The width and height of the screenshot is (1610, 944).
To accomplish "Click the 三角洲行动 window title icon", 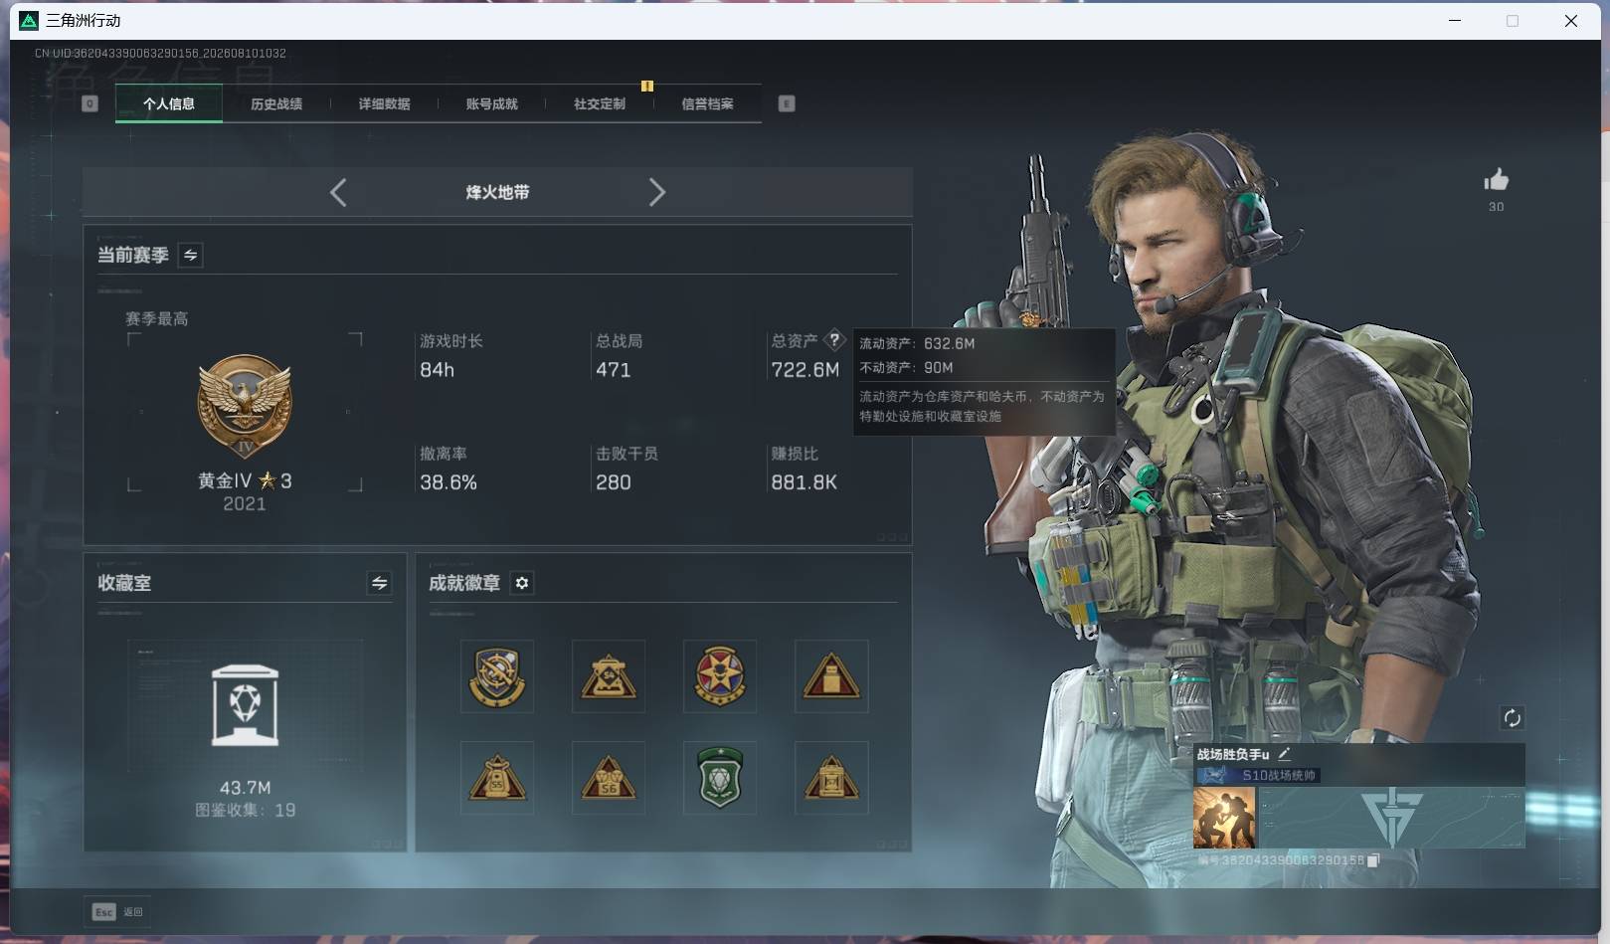I will pos(29,21).
